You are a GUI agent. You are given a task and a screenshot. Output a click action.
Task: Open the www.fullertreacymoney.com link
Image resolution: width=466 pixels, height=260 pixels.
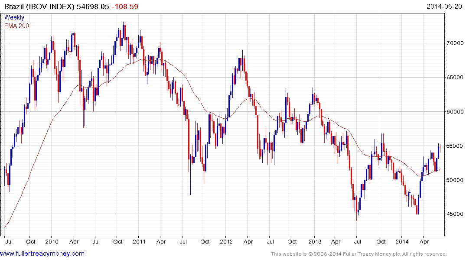(x=42, y=253)
